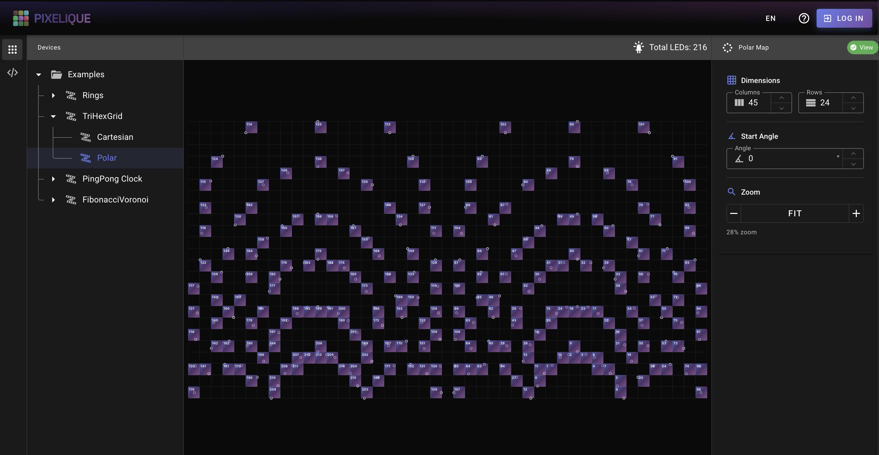Expand the Rings tree item

(53, 95)
